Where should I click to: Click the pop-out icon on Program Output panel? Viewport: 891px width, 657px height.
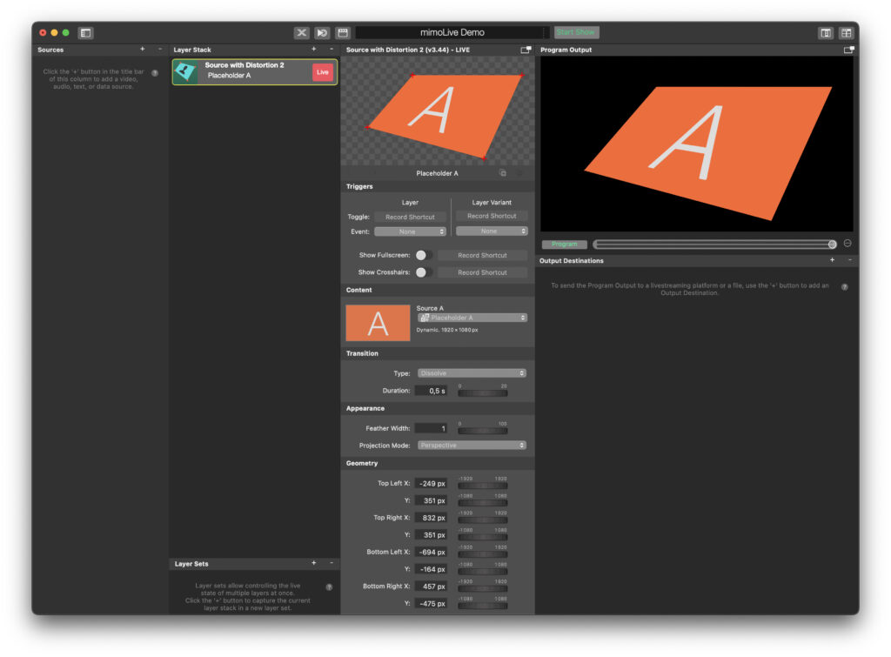[x=848, y=50]
